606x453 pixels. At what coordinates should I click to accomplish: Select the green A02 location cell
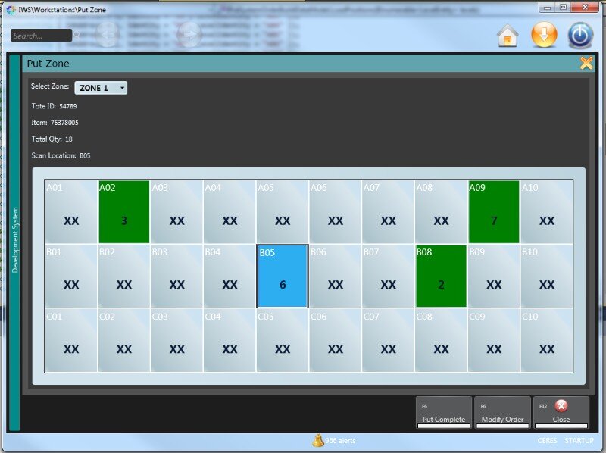click(123, 211)
